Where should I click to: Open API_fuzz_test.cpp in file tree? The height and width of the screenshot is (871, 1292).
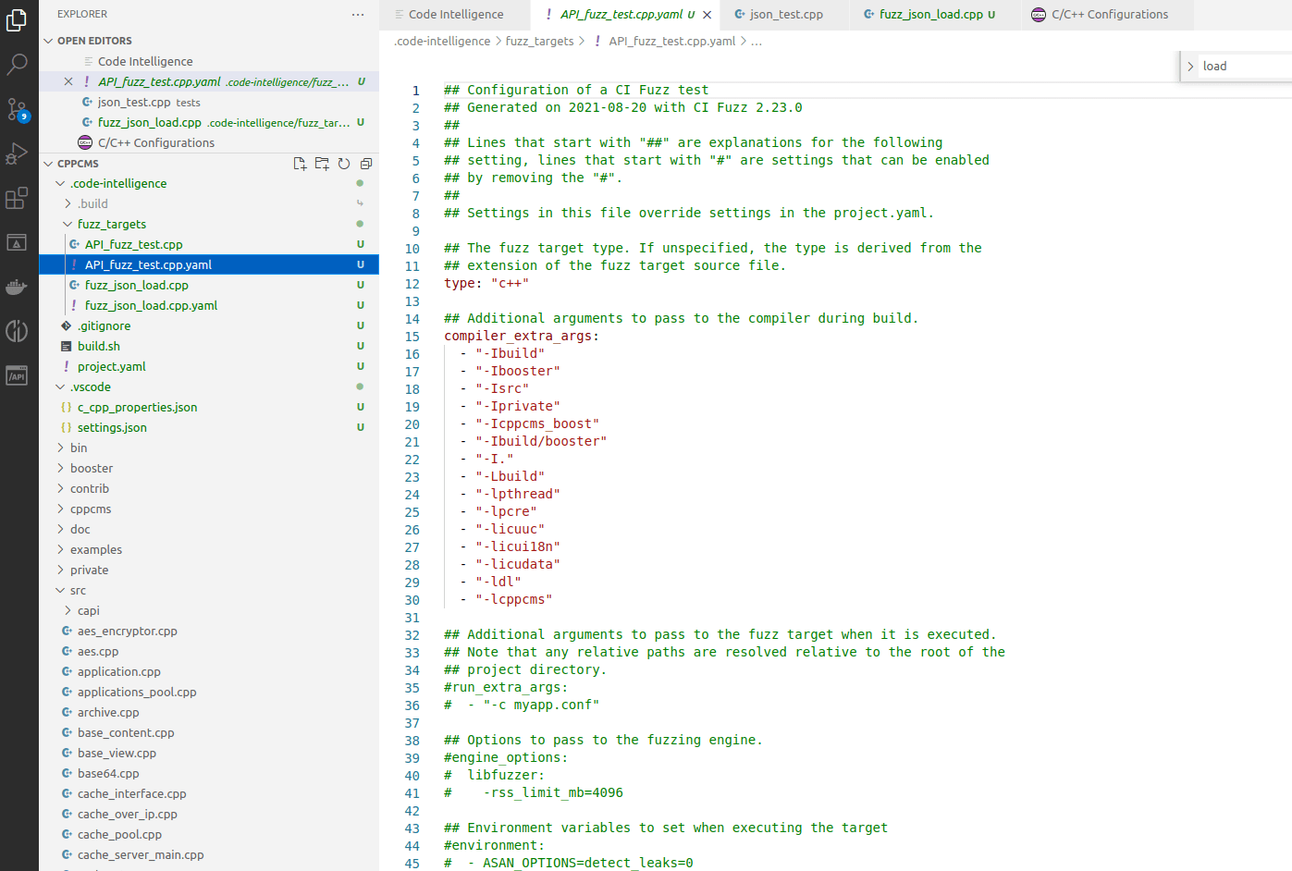point(209,245)
